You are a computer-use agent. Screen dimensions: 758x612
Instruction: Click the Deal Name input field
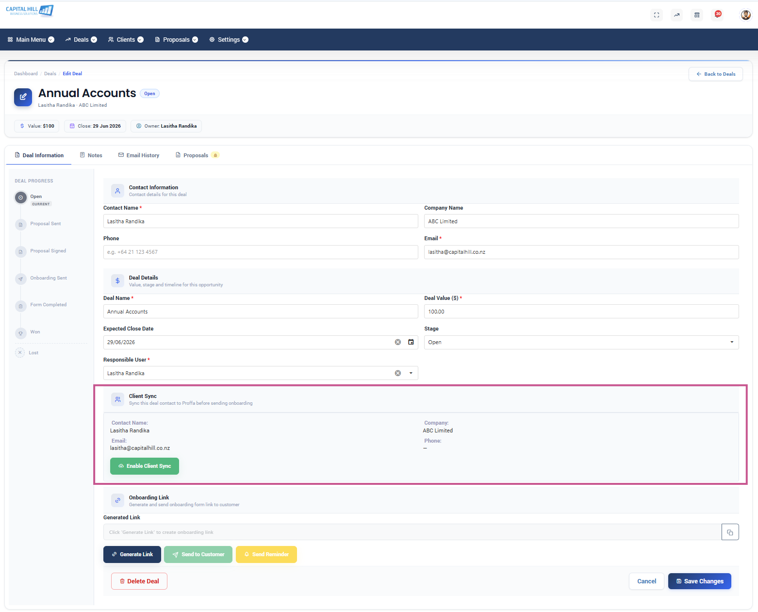(x=261, y=312)
